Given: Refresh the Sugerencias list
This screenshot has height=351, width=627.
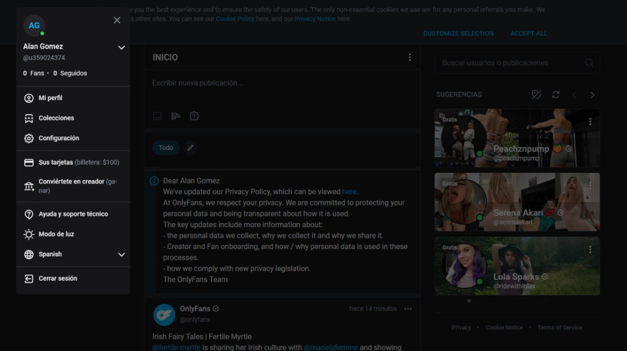Looking at the screenshot, I should tap(556, 94).
